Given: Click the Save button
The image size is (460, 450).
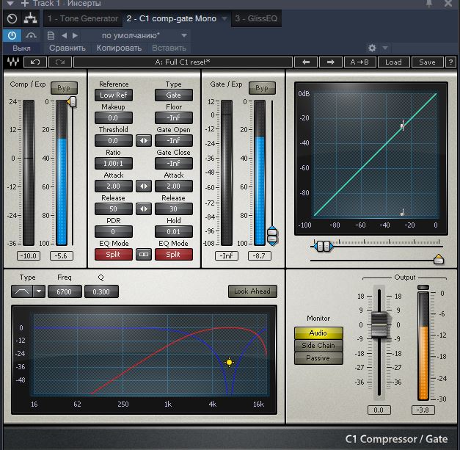Looking at the screenshot, I should (x=427, y=62).
